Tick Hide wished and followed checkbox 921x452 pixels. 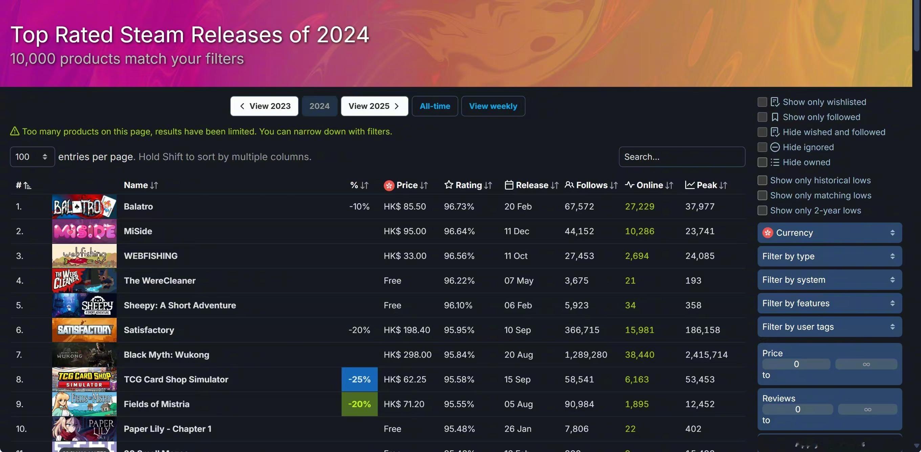762,132
